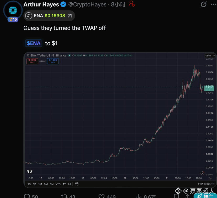Select the YTD time range
This screenshot has height=198, width=217.
click(x=58, y=184)
